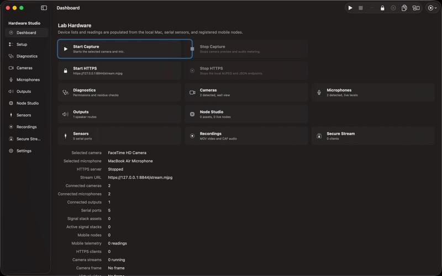Open Node Studio in the sidebar
Image resolution: width=442 pixels, height=276 pixels.
[27, 103]
